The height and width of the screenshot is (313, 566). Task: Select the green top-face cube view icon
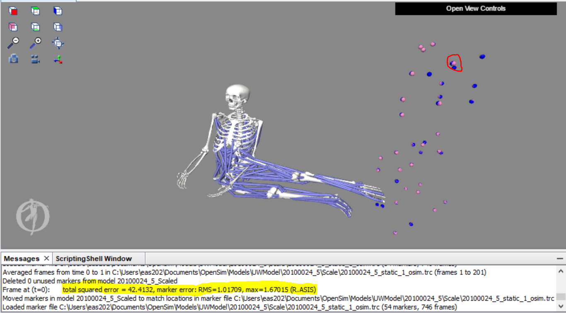(x=36, y=11)
